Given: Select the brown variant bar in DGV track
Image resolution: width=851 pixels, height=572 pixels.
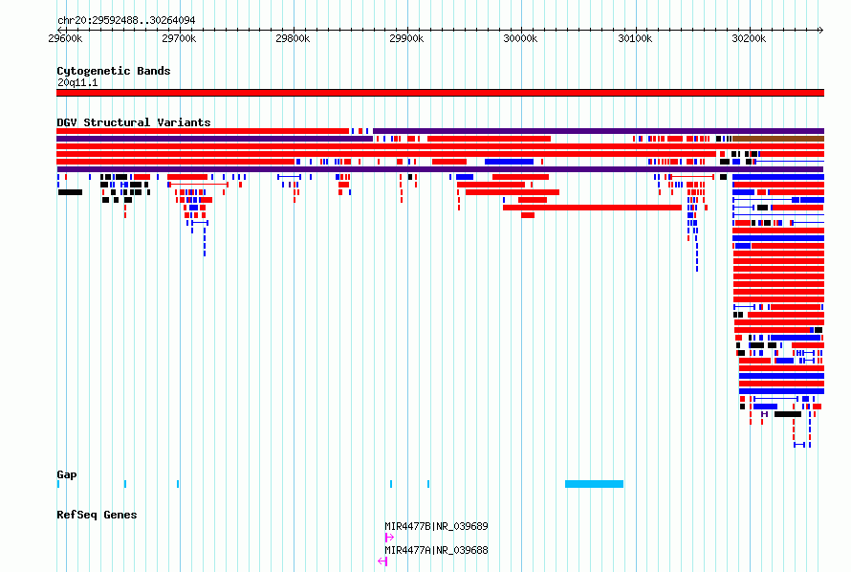Looking at the screenshot, I should tap(778, 139).
